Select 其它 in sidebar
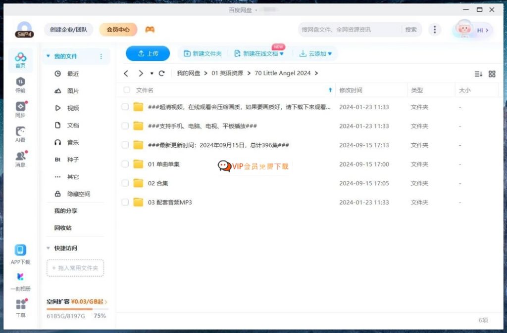 tap(73, 177)
